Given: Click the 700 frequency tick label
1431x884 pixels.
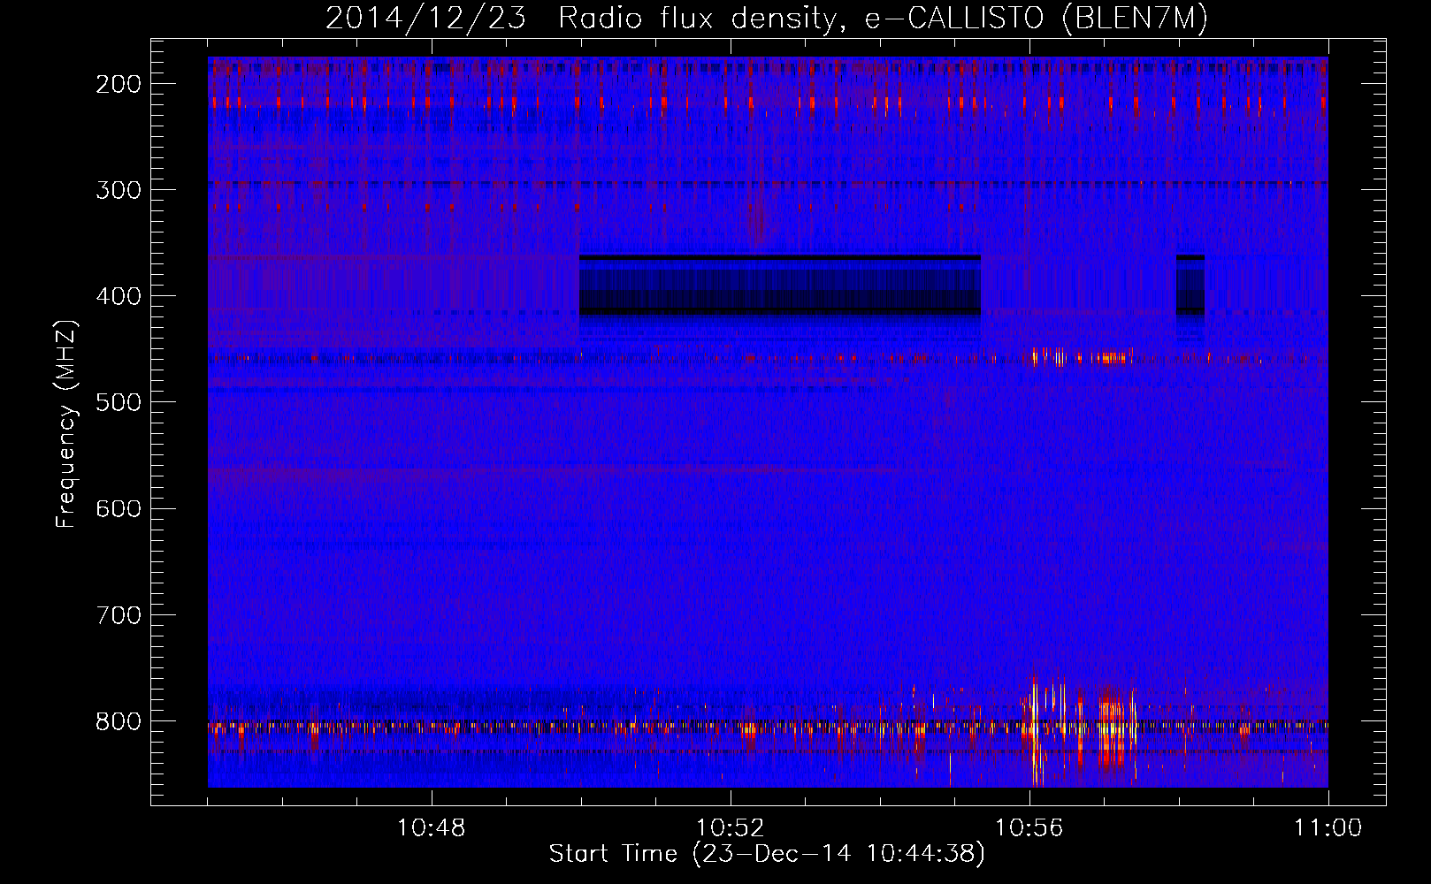Looking at the screenshot, I should click(x=118, y=614).
